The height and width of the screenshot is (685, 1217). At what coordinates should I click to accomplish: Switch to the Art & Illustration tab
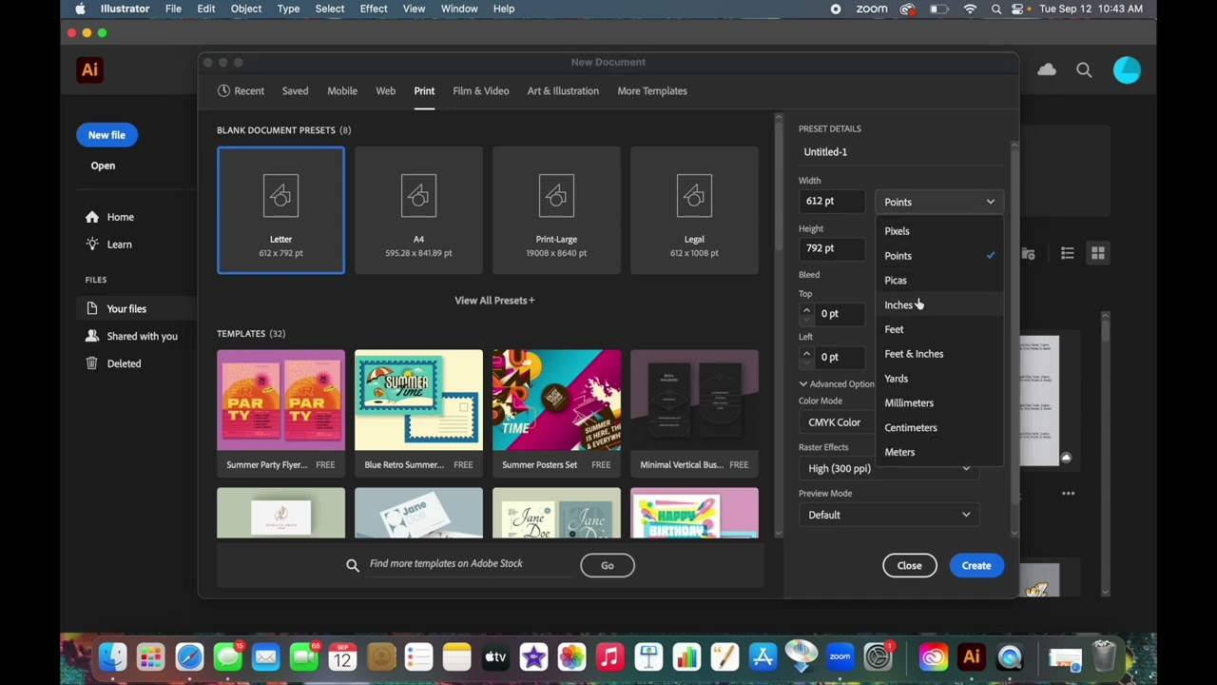(563, 91)
